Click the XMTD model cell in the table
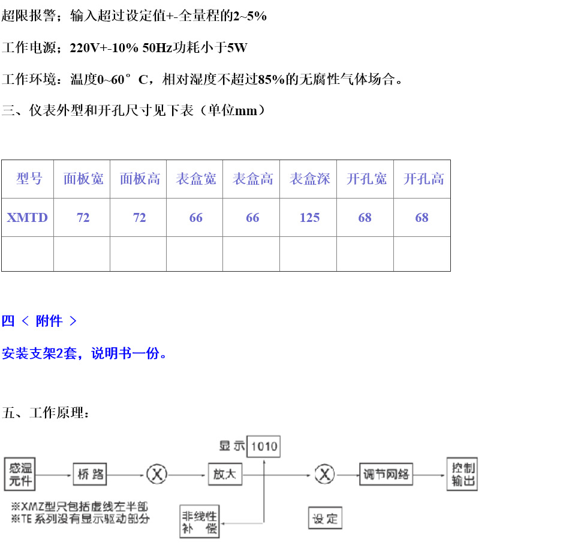The height and width of the screenshot is (550, 563). click(27, 217)
